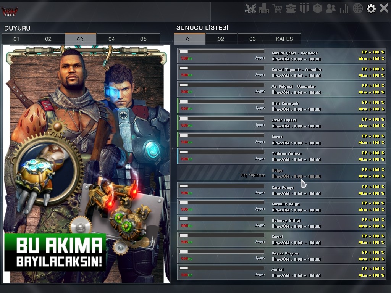Join the Karanlık Bölge server
This screenshot has width=391, height=293.
(282, 206)
